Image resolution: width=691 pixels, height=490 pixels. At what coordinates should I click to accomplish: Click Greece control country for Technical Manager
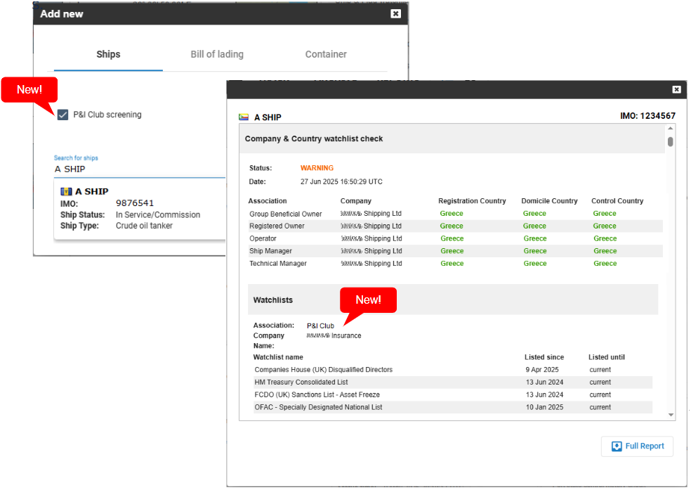coord(605,264)
